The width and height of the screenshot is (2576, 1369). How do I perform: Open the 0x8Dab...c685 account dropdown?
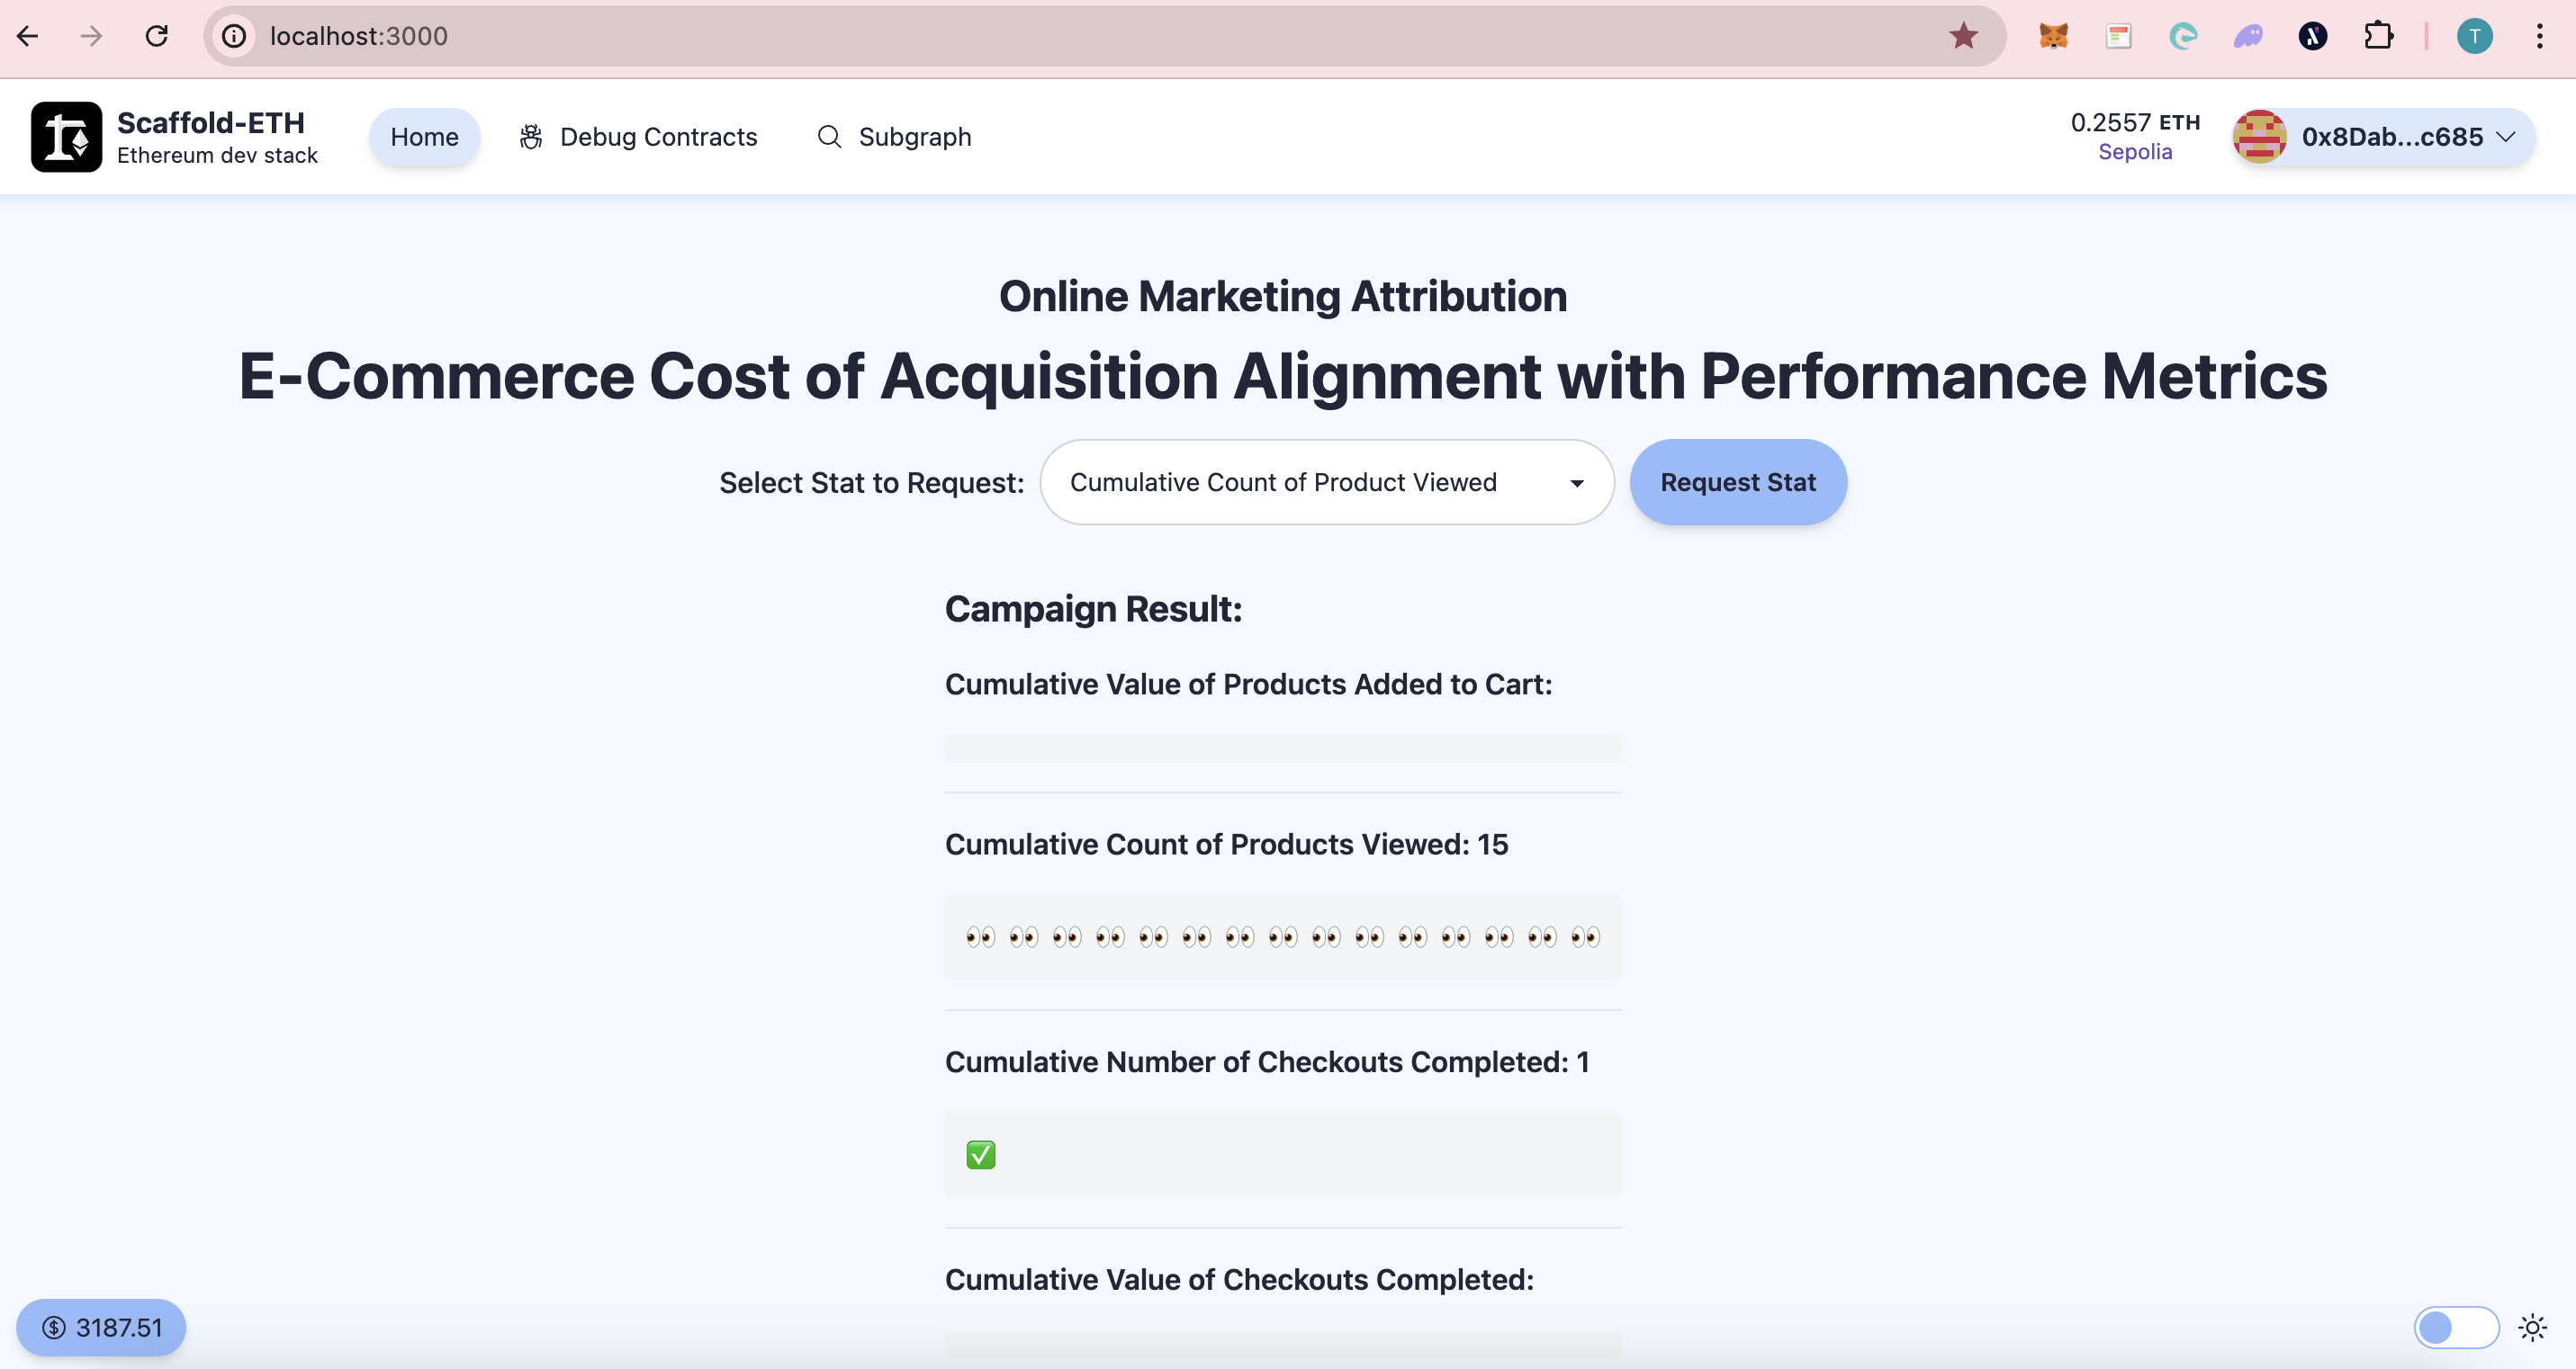point(2385,137)
